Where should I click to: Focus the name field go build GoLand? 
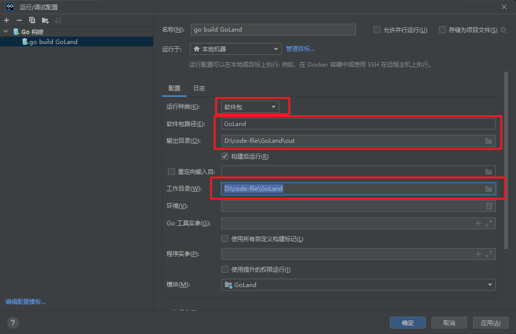coord(273,30)
